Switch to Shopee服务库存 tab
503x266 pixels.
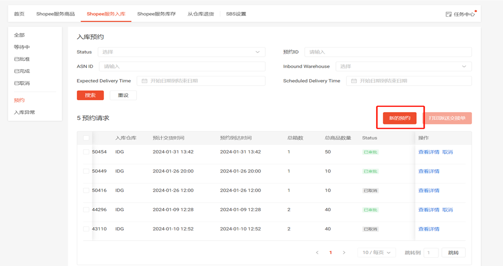point(156,14)
